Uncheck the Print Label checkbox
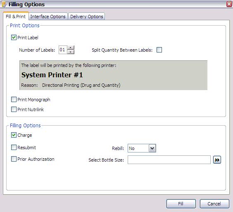The image size is (233, 212). click(x=14, y=37)
